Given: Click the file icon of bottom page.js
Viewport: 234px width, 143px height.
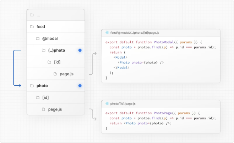Looking at the screenshot, I should (44, 109).
